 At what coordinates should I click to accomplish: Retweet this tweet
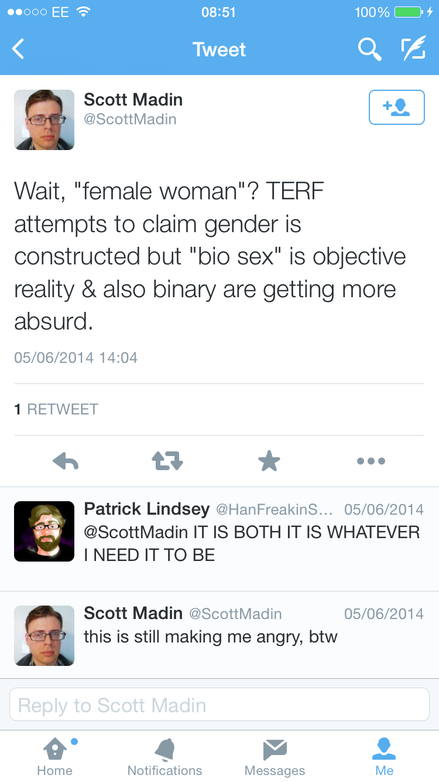tap(167, 461)
